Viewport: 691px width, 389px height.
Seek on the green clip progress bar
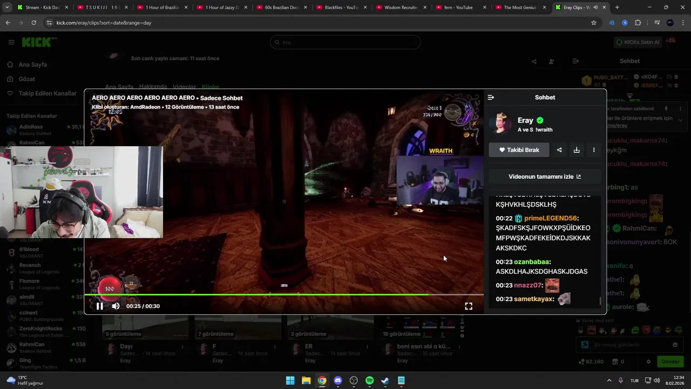tap(284, 294)
